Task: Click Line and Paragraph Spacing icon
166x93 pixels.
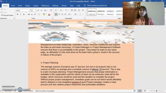Action: coord(69,14)
